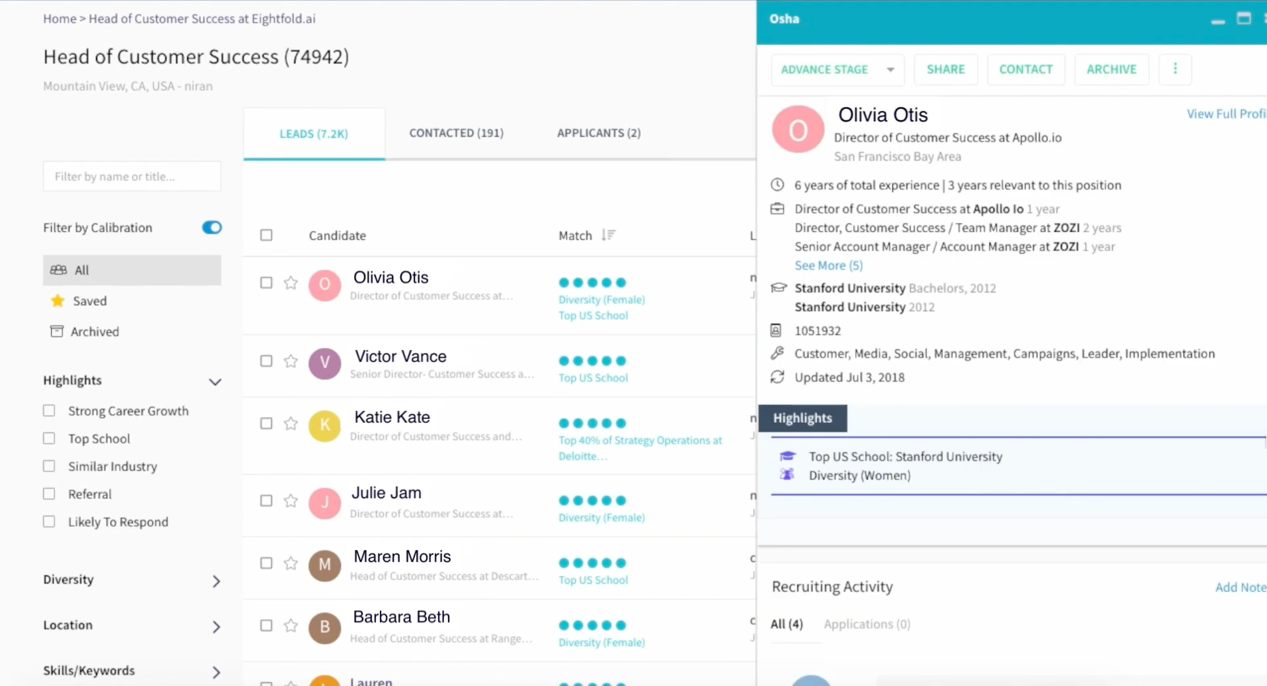Open the ADVANCE STAGE dropdown
The image size is (1267, 686).
837,70
